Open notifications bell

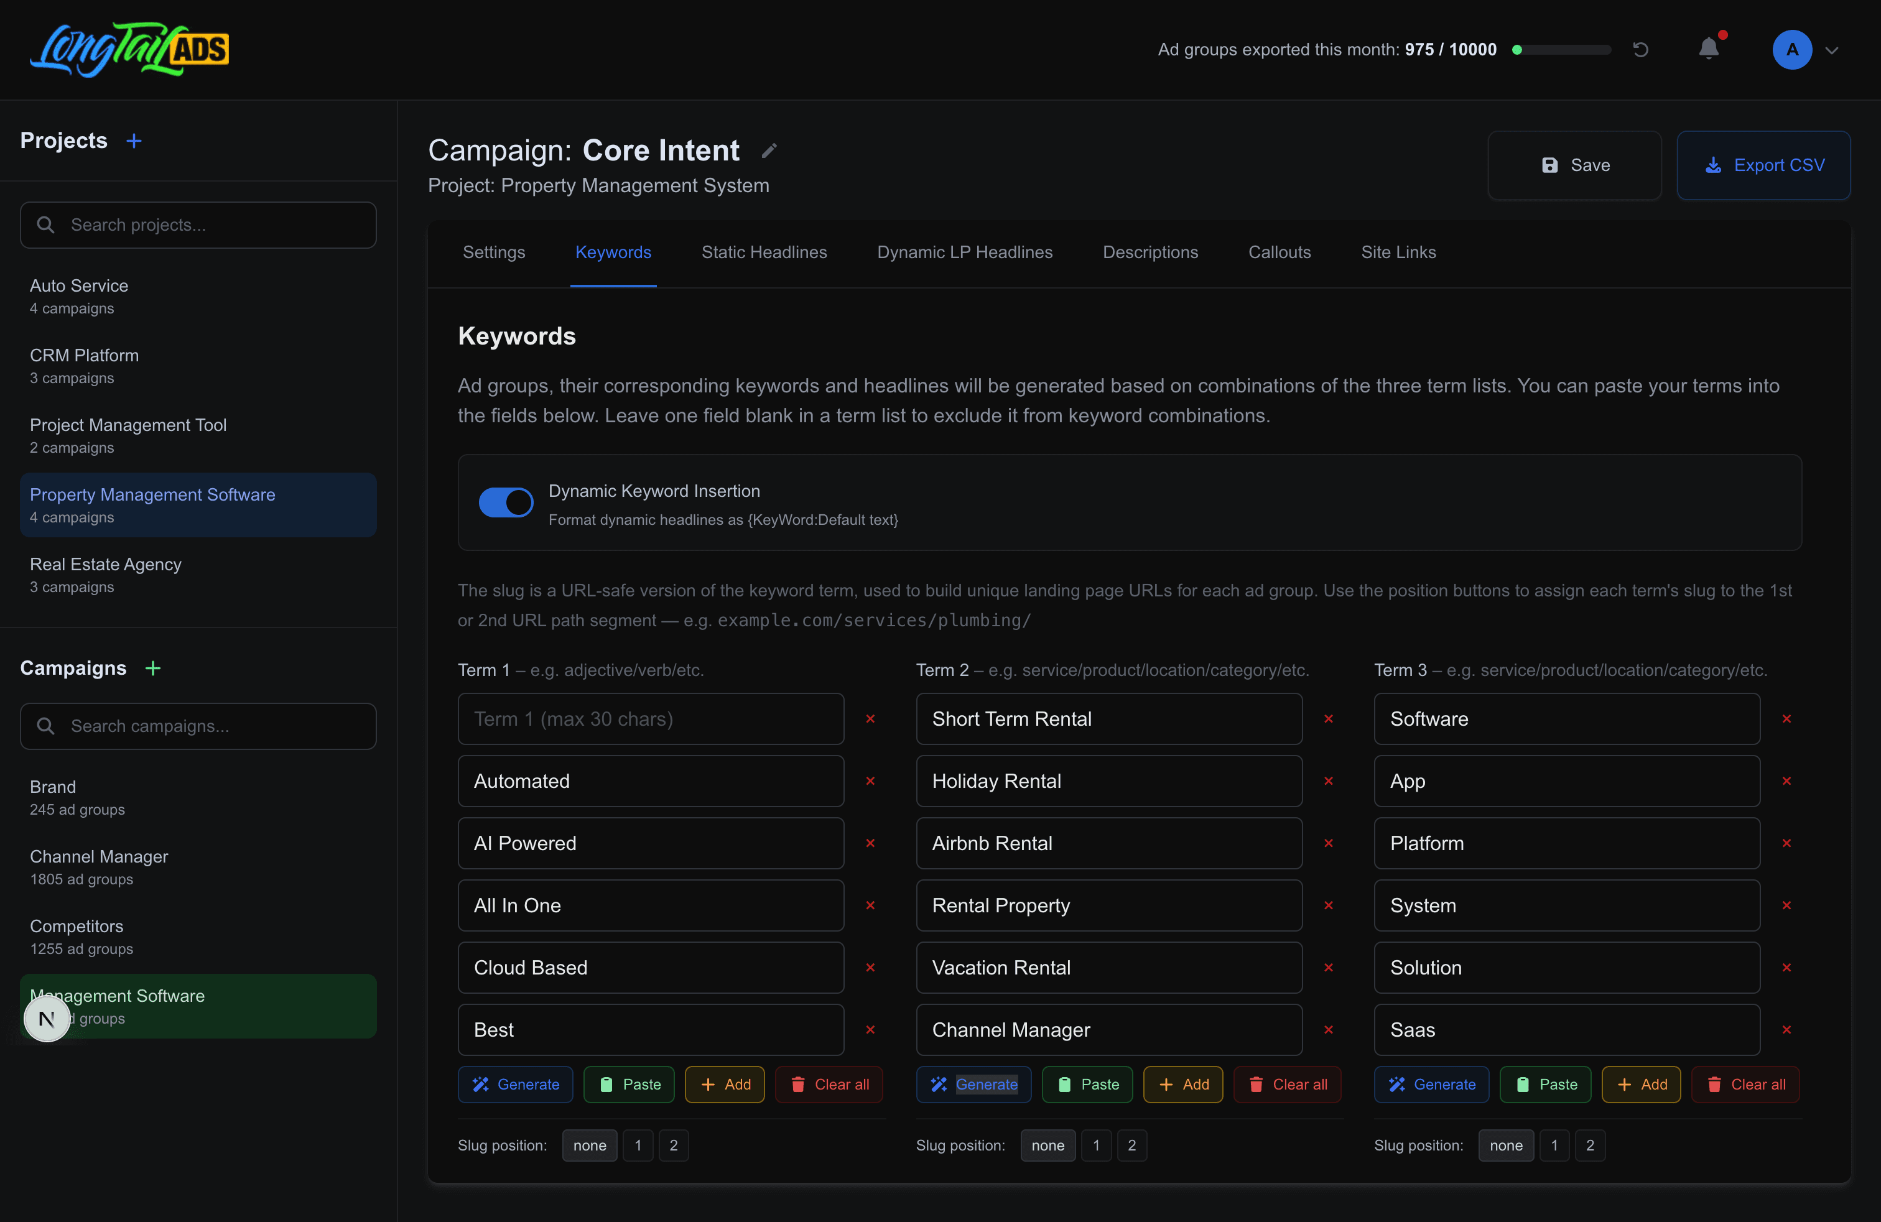point(1709,49)
